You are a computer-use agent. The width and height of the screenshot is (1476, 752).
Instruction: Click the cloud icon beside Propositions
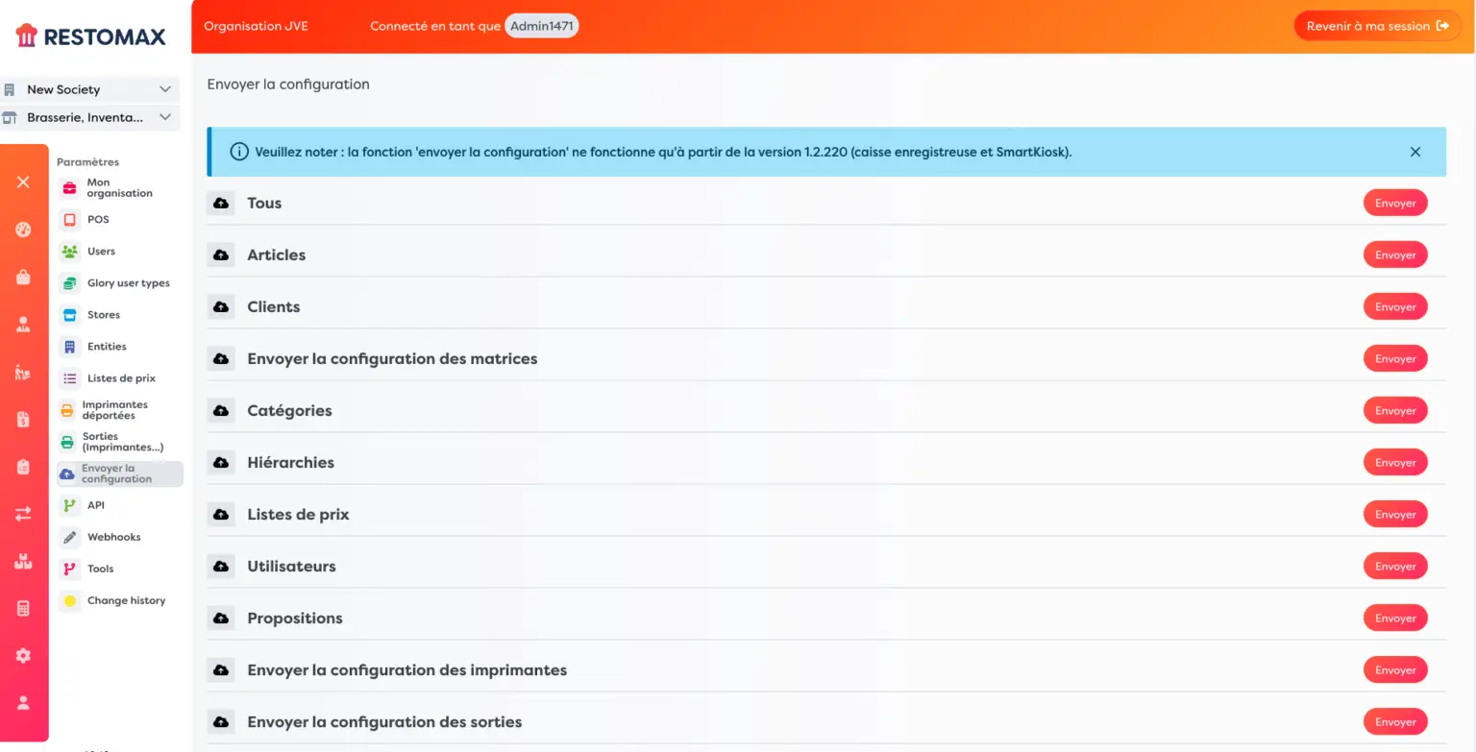221,618
